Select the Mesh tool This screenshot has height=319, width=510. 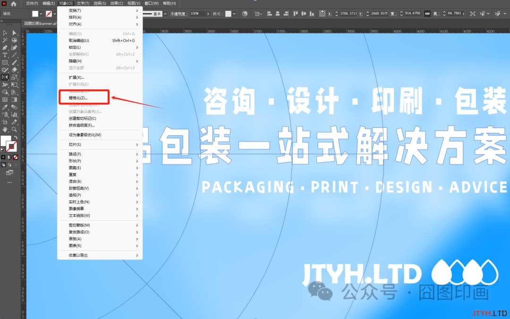pyautogui.click(x=5, y=100)
